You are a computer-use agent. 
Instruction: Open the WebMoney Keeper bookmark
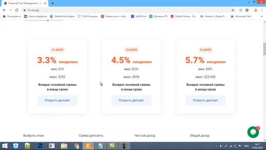tap(62, 16)
